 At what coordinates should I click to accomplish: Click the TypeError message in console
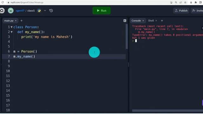pos(167,36)
